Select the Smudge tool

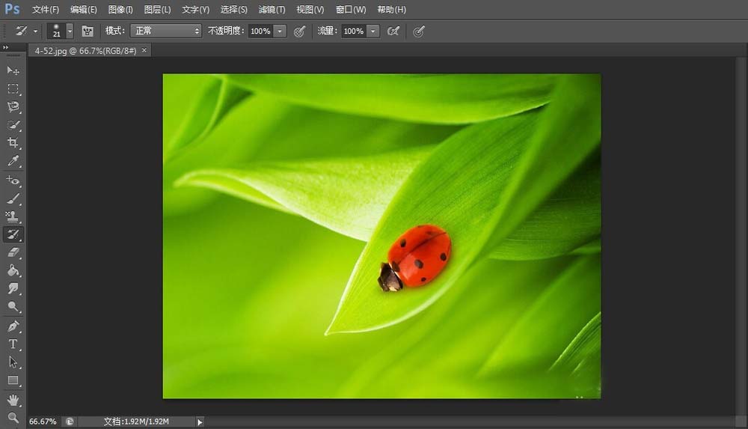click(x=13, y=288)
